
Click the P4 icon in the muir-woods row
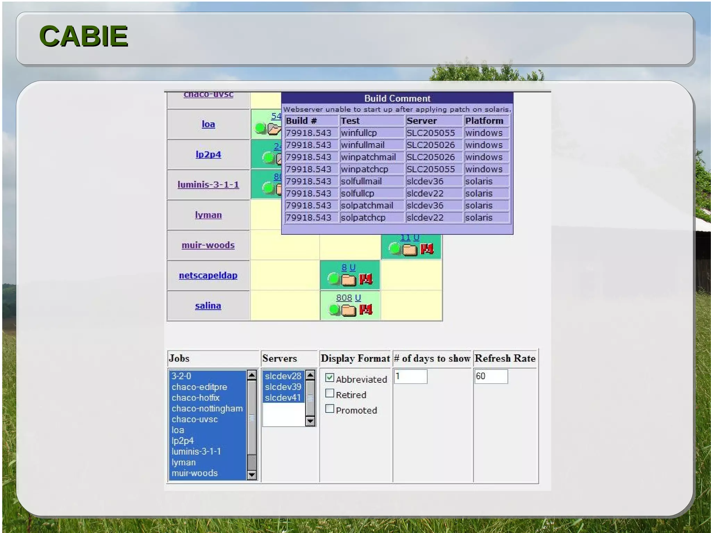tap(427, 249)
